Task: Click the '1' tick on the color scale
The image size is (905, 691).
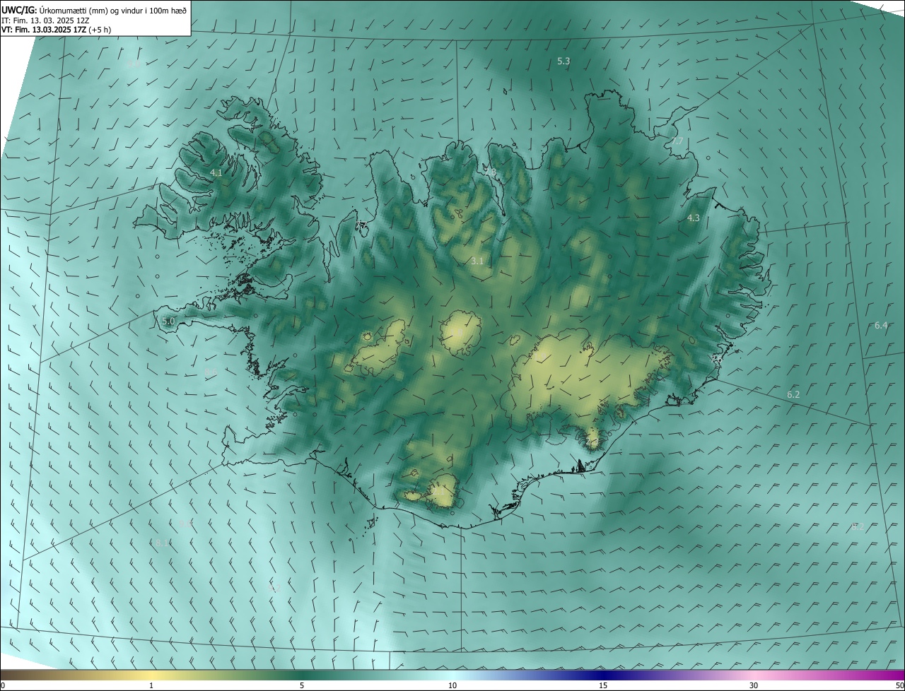Action: tap(151, 685)
